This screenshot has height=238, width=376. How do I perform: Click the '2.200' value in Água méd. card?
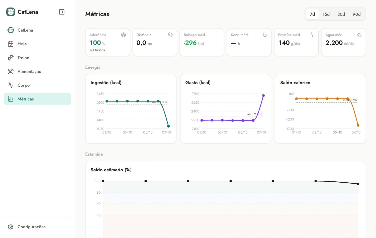[334, 43]
